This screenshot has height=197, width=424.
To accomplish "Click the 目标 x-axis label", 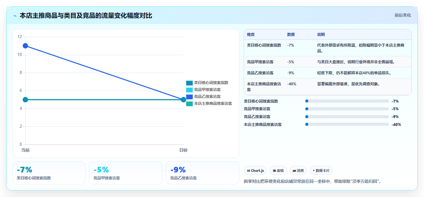I will pyautogui.click(x=183, y=150).
